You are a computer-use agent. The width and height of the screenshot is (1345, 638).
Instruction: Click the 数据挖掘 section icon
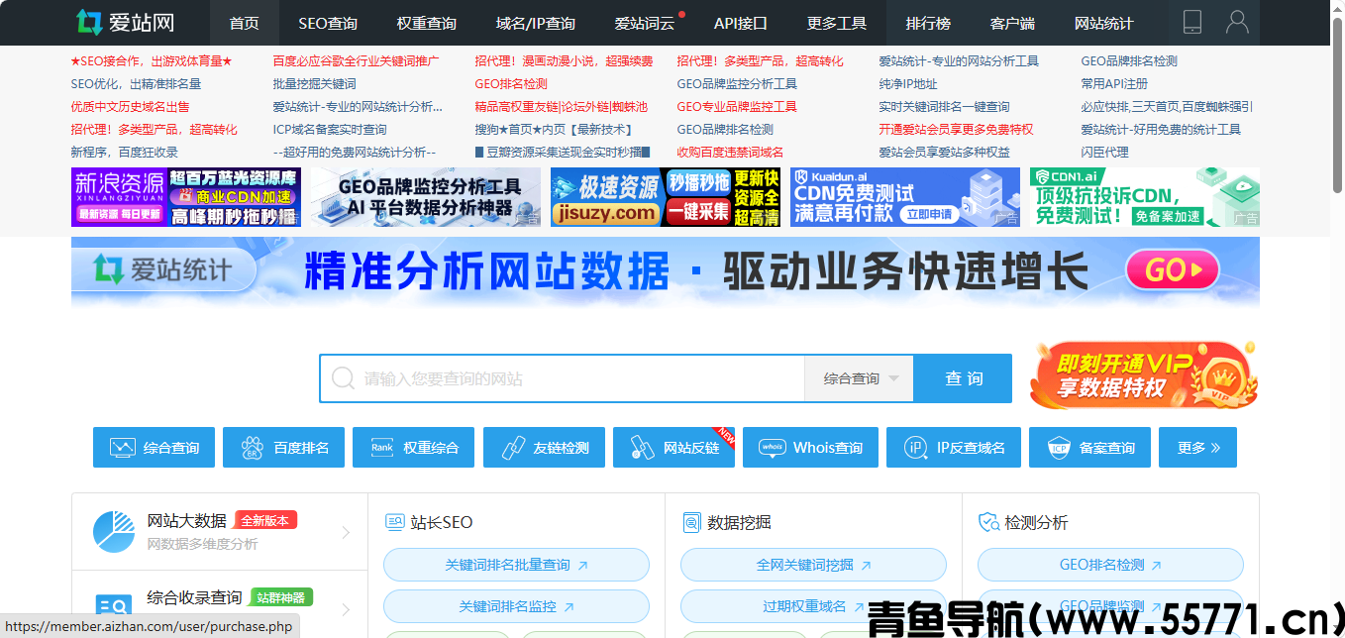[691, 522]
